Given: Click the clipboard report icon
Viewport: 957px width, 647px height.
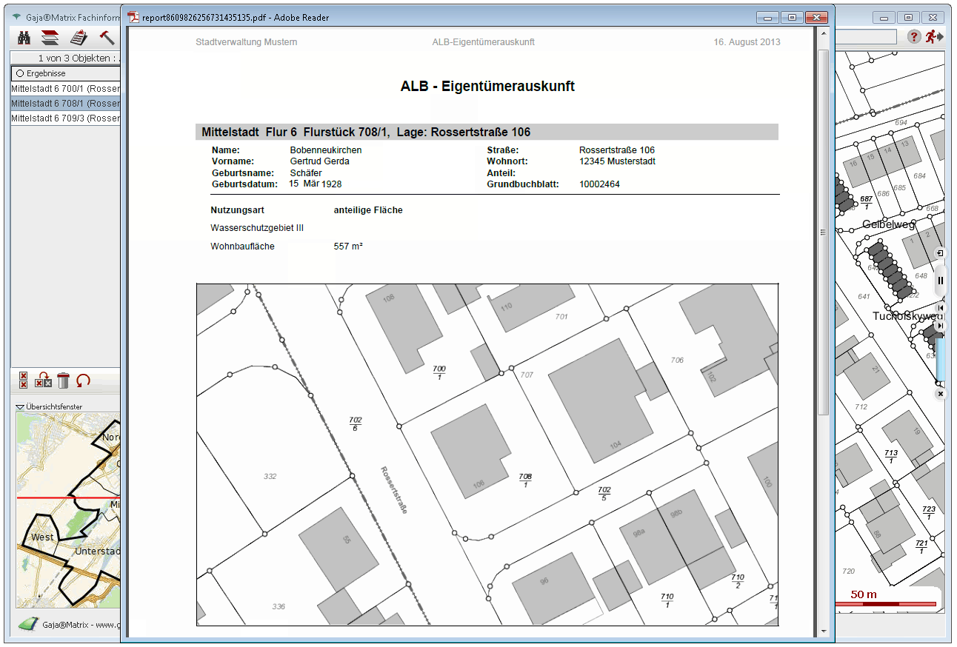Looking at the screenshot, I should pos(79,37).
